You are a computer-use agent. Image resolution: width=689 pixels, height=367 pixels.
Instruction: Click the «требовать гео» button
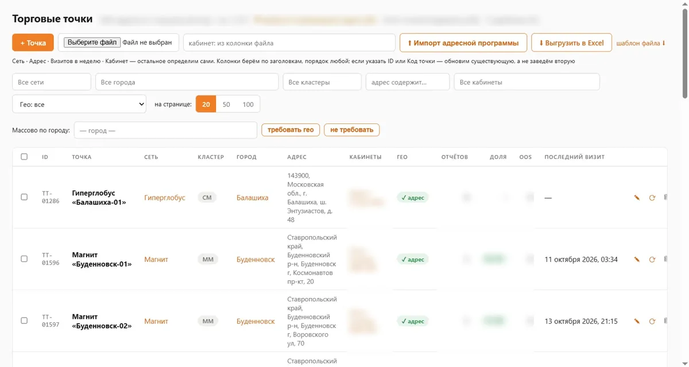pyautogui.click(x=291, y=130)
